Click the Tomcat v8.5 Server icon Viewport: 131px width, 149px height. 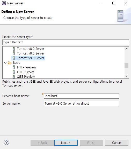pyautogui.click(x=14, y=53)
